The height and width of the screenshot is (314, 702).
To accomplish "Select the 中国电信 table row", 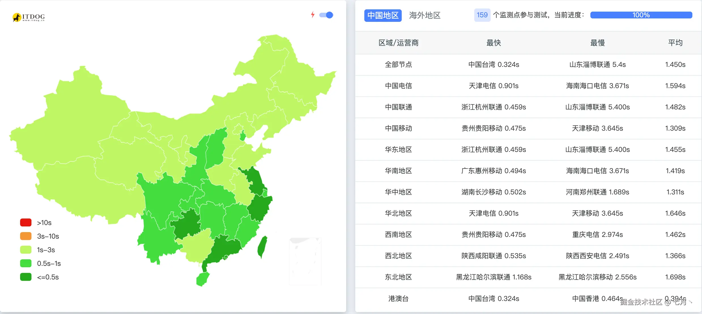I will tap(398, 86).
